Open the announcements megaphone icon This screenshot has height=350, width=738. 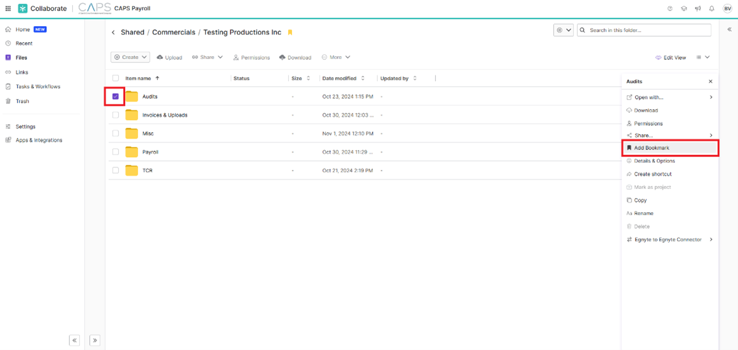click(x=698, y=8)
